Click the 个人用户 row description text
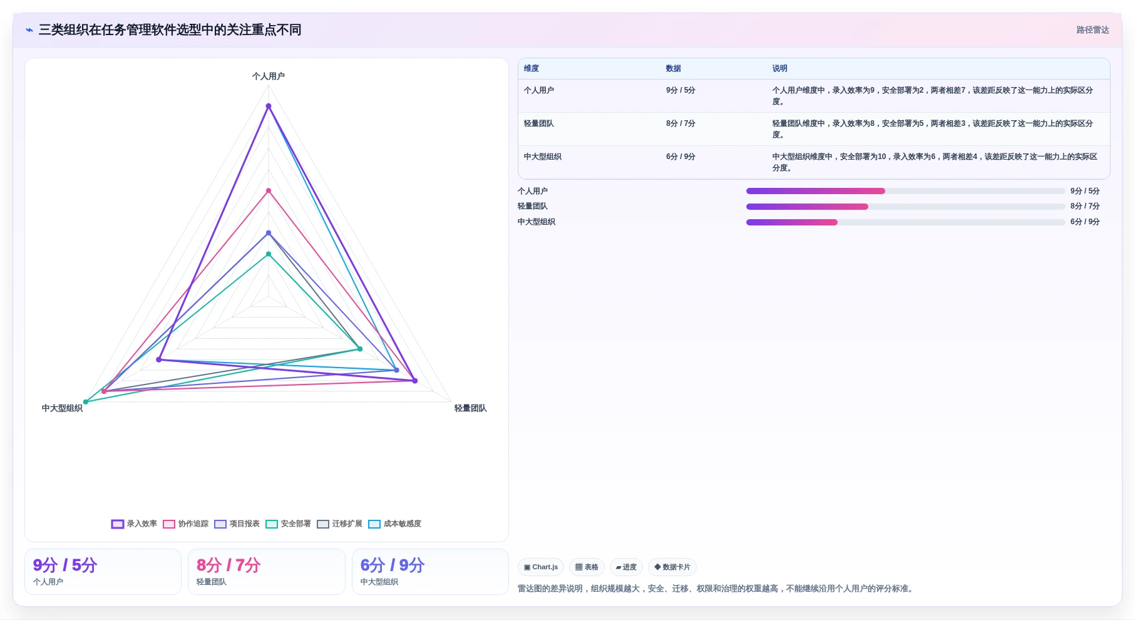This screenshot has height=620, width=1135. pyautogui.click(x=933, y=96)
